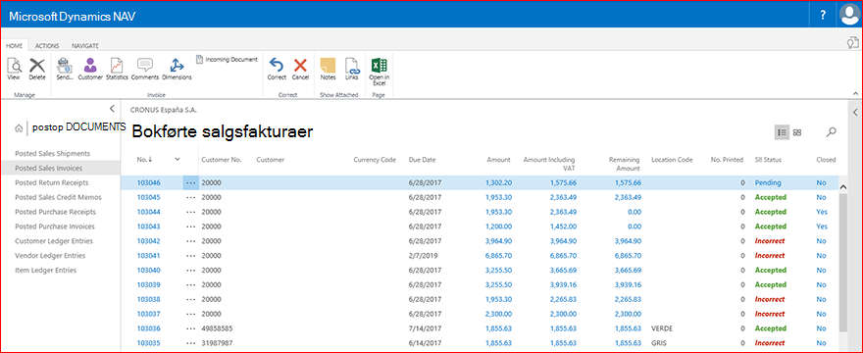Click the home icon in navigation pane
863x353 pixels.
tap(20, 128)
